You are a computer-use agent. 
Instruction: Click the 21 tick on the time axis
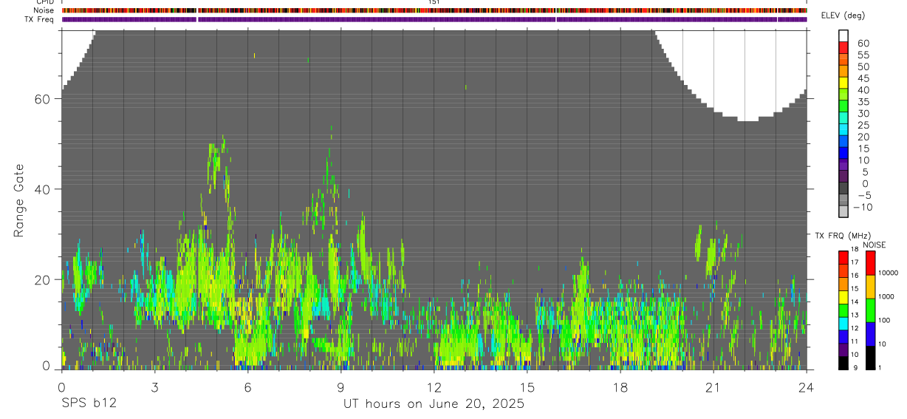pyautogui.click(x=713, y=387)
